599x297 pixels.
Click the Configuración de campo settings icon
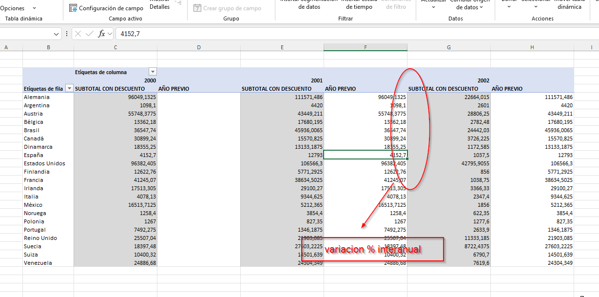73,8
